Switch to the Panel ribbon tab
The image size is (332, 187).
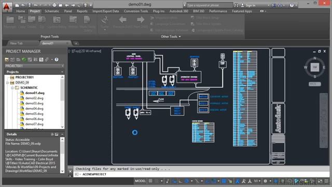click(68, 11)
